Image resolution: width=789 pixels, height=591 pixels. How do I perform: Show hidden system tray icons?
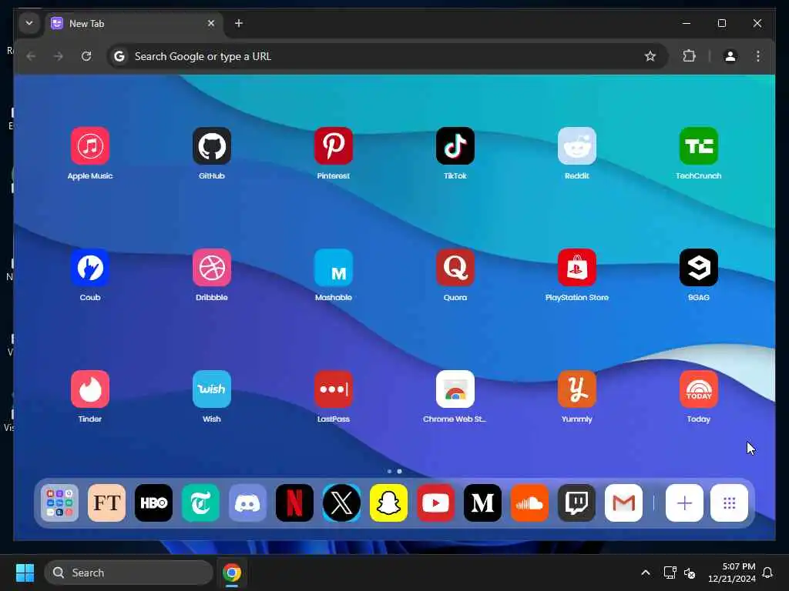[646, 573]
